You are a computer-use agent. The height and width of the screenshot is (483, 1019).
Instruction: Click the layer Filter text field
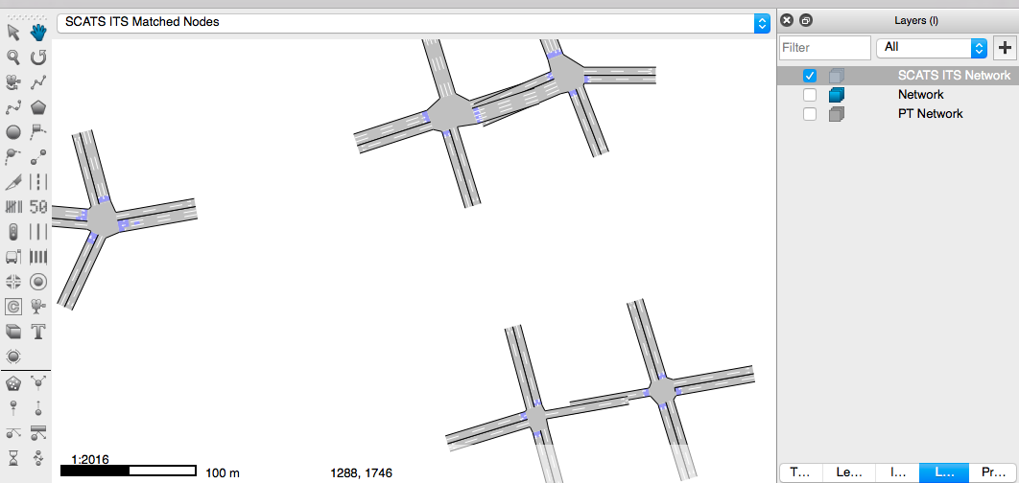point(824,47)
